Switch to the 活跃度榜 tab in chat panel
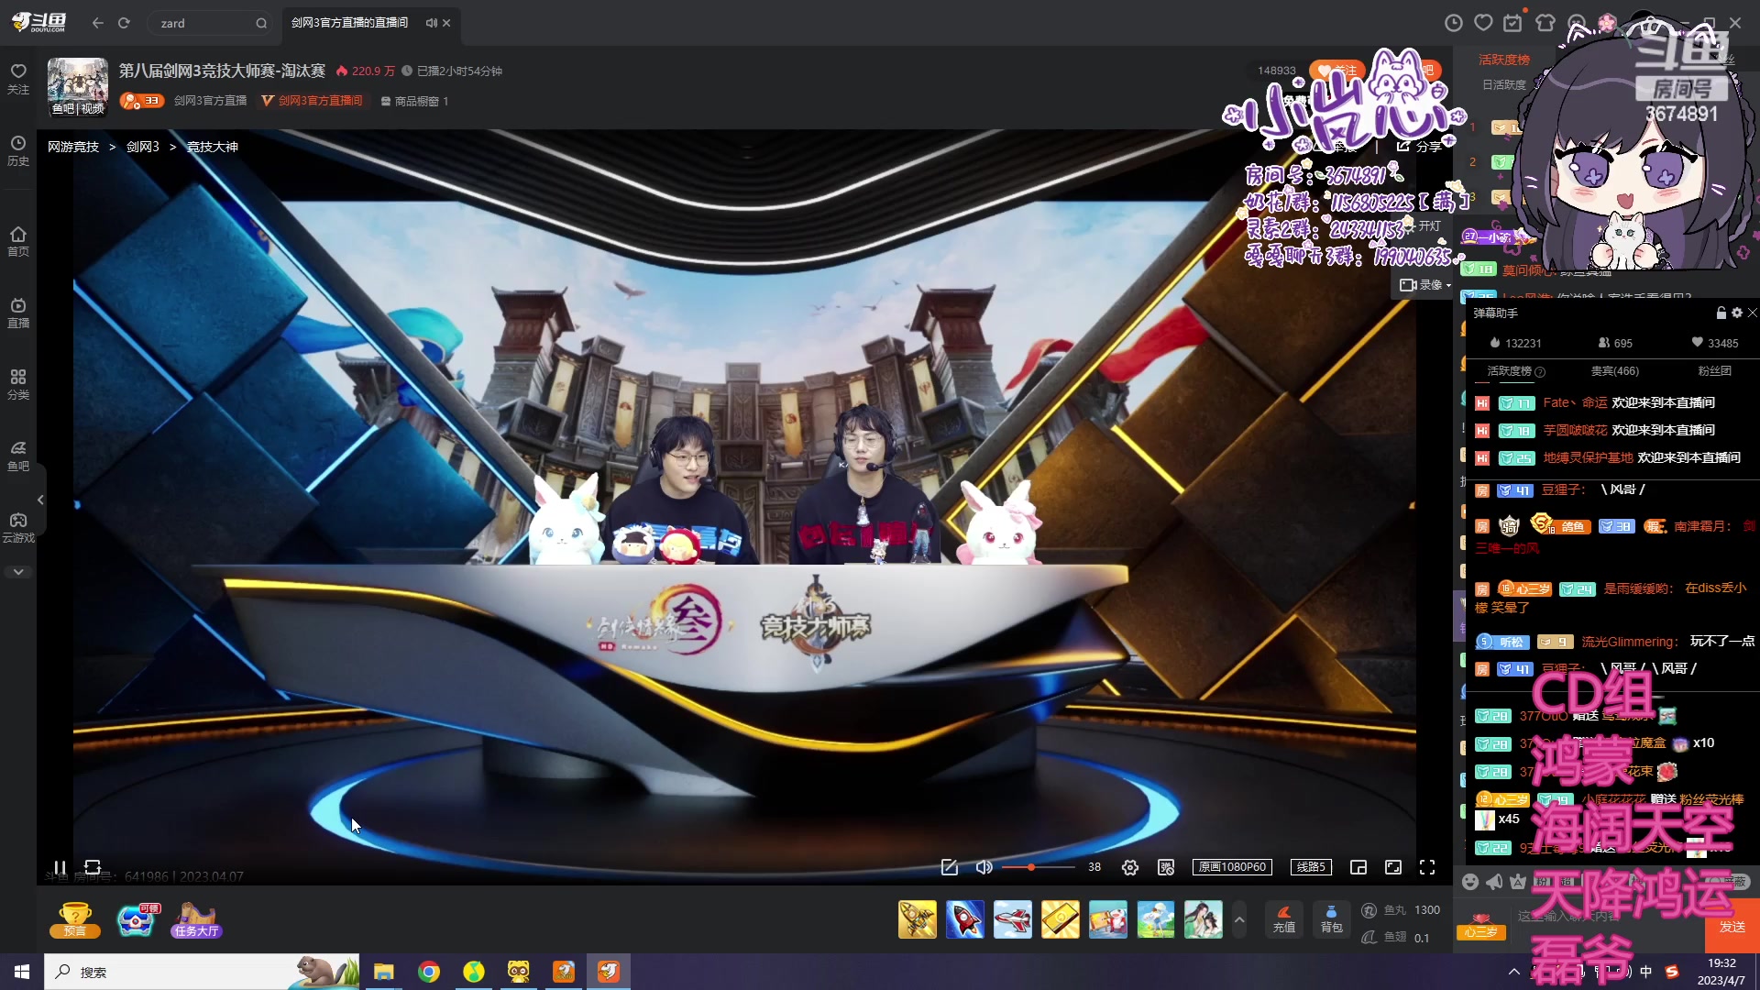 point(1515,371)
